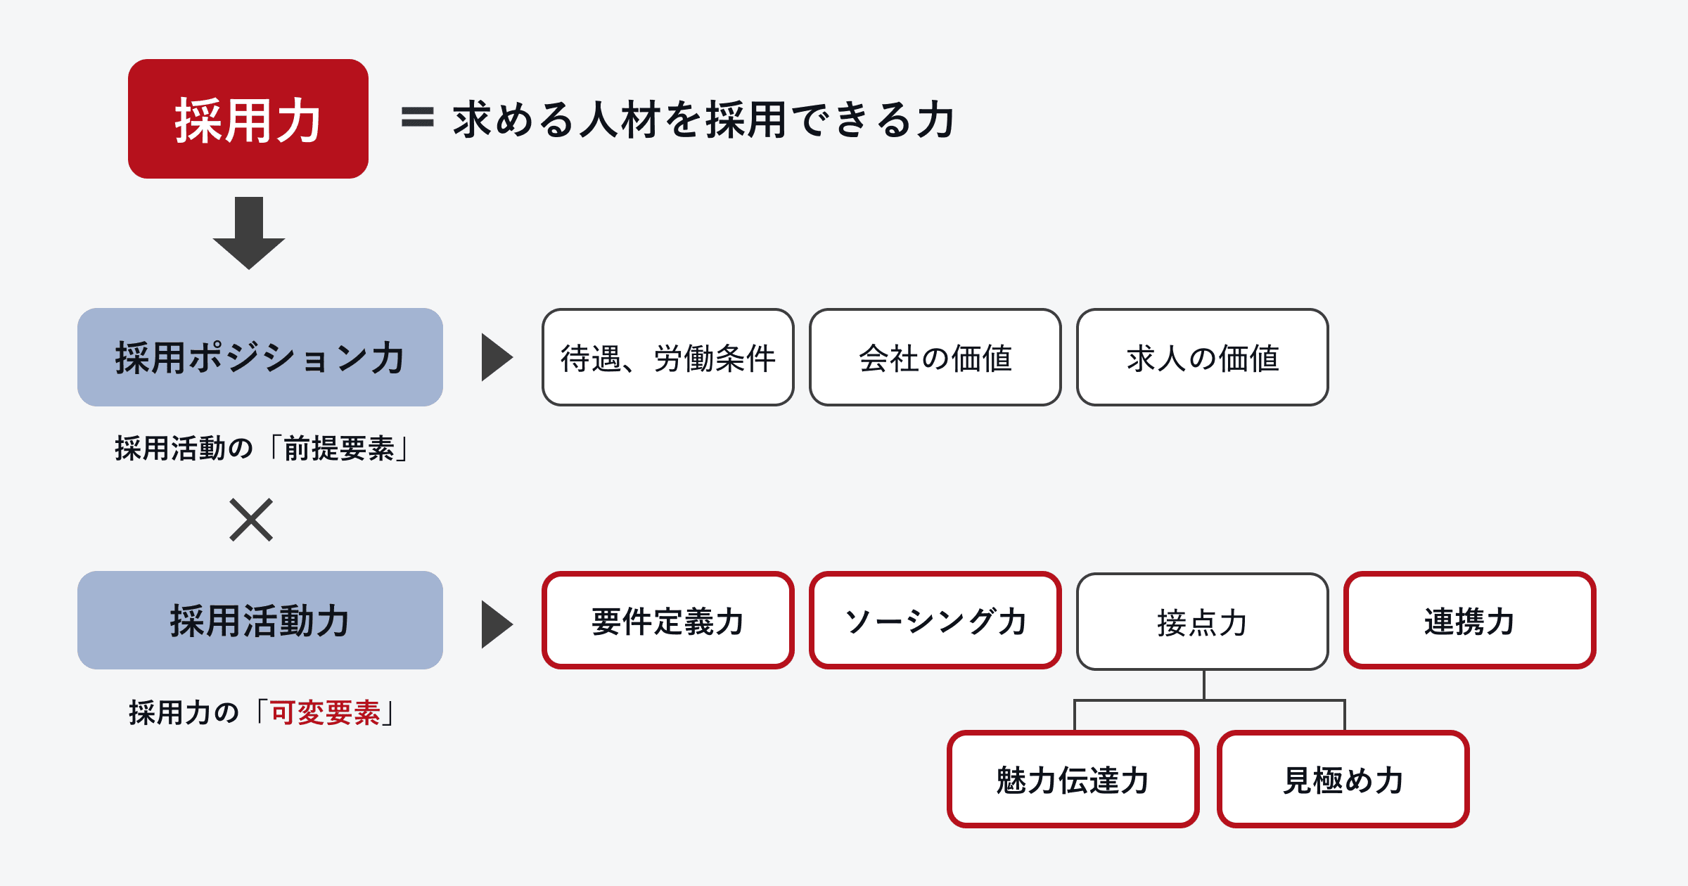Select the 採用活動力 box
1688x886 pixels.
(260, 620)
